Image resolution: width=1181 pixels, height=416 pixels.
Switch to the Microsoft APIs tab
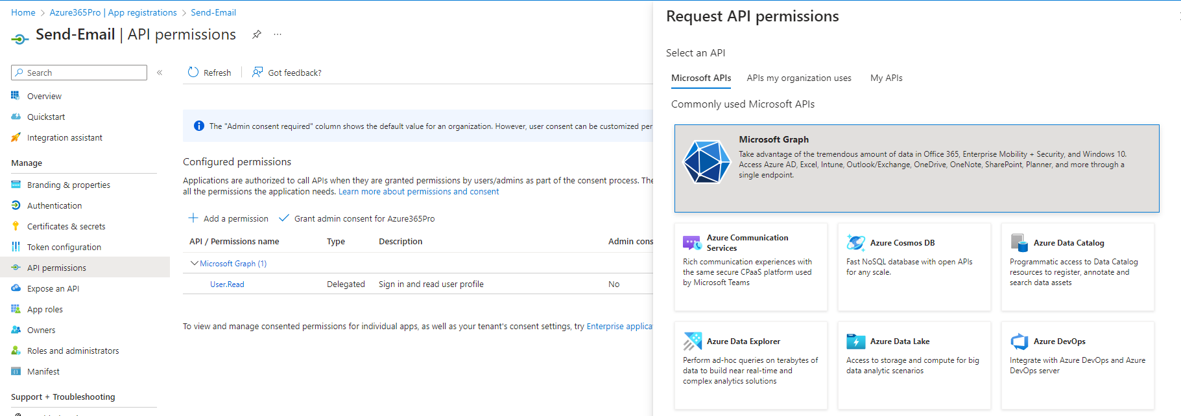(701, 78)
